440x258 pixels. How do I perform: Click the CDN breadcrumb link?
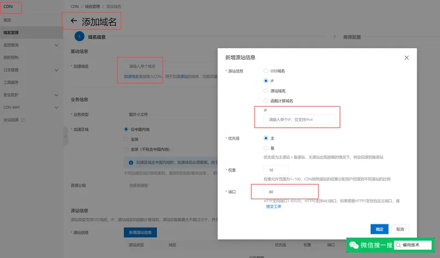(x=74, y=7)
